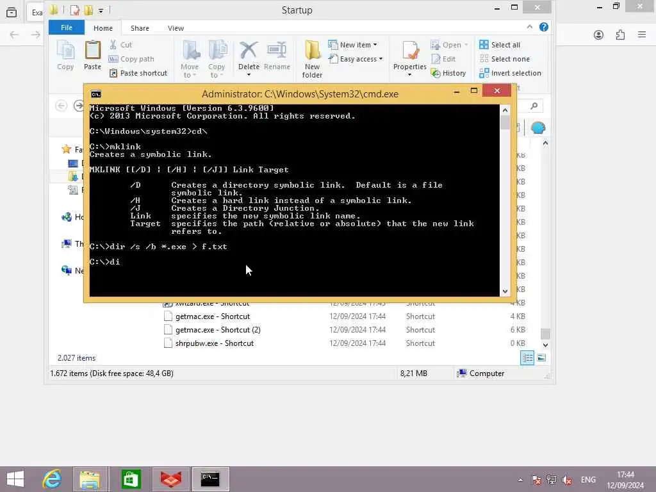Click cmd scrollbar up arrow
This screenshot has width=656, height=492.
(x=505, y=110)
